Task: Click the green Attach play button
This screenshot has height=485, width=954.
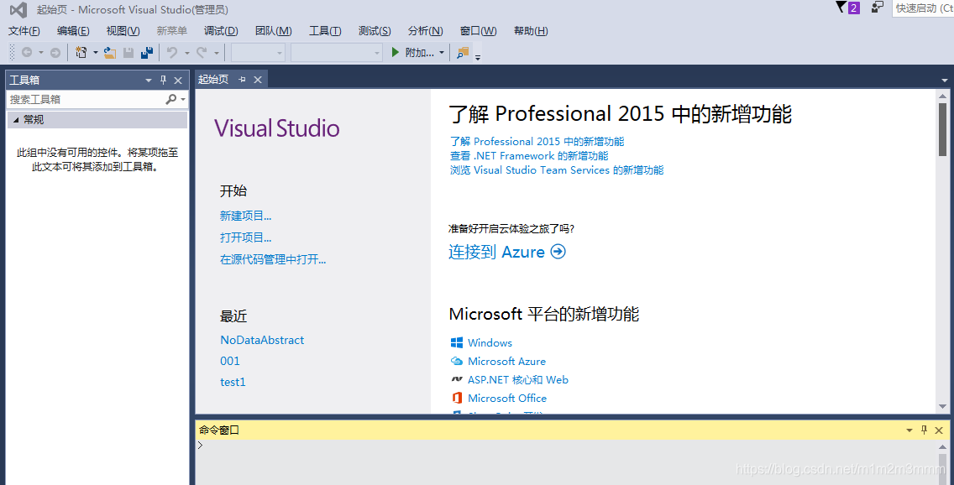Action: click(395, 53)
